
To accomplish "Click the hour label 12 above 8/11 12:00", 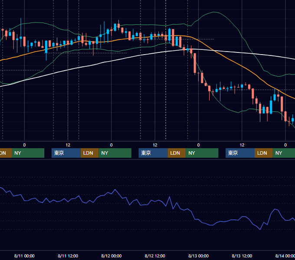I will (x=68, y=145).
